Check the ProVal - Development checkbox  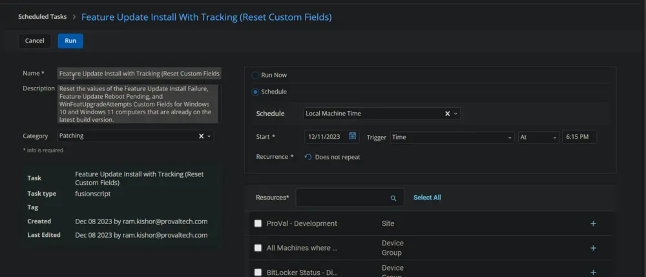[x=258, y=223]
